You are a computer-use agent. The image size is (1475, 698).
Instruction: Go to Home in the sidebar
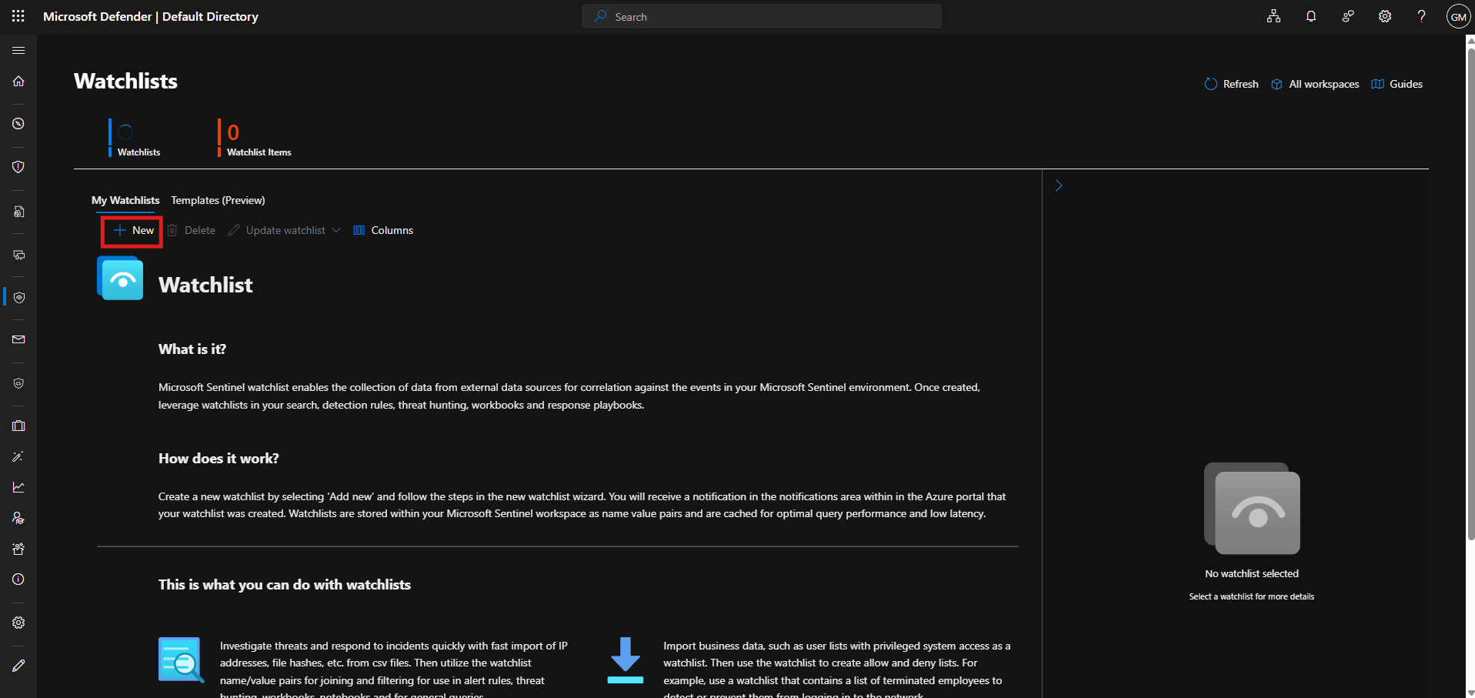tap(18, 81)
